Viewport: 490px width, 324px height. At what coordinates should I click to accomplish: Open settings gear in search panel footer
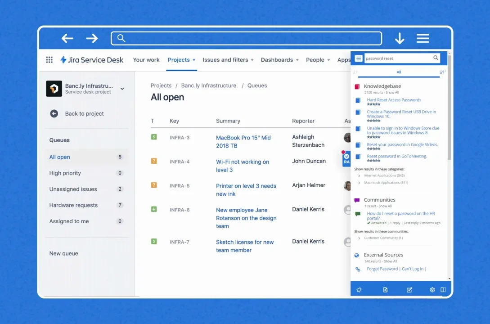[432, 290]
